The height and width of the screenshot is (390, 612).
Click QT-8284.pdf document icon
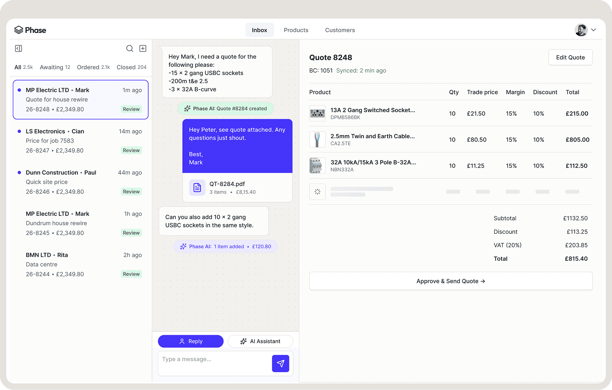click(197, 188)
